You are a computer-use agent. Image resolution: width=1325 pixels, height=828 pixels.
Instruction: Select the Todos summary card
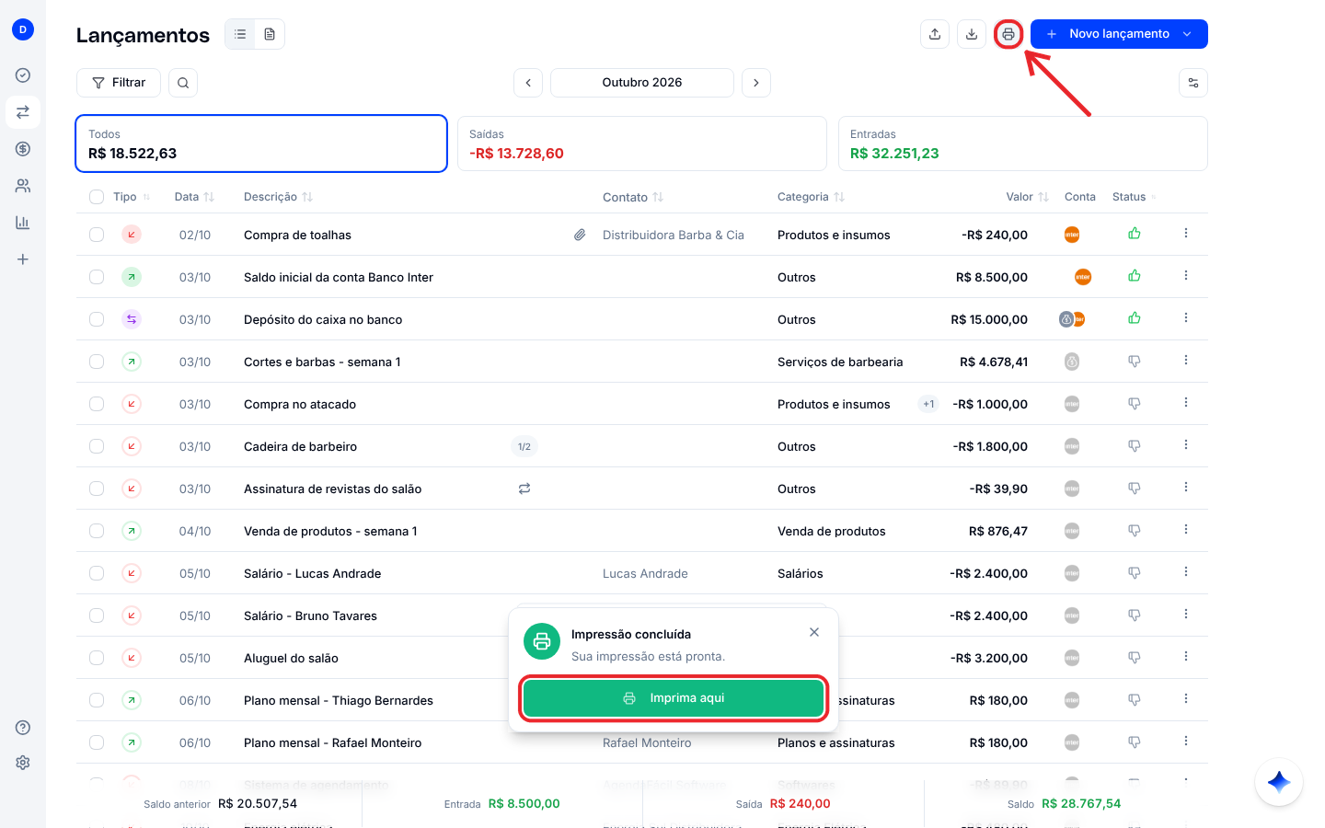tap(261, 144)
